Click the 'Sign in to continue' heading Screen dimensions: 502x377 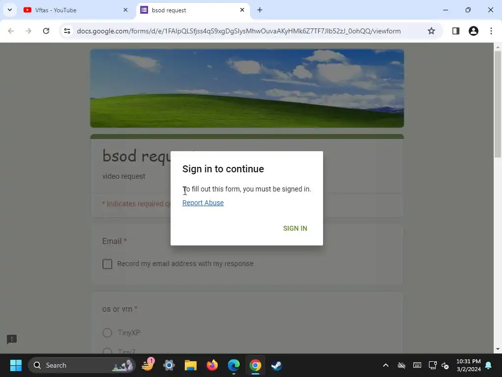pos(223,169)
